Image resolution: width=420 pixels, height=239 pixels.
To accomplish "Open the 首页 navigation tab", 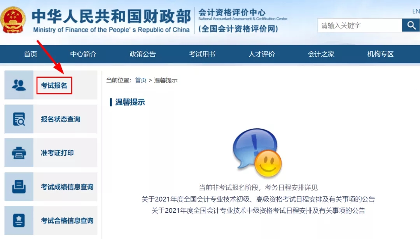I will pos(30,54).
